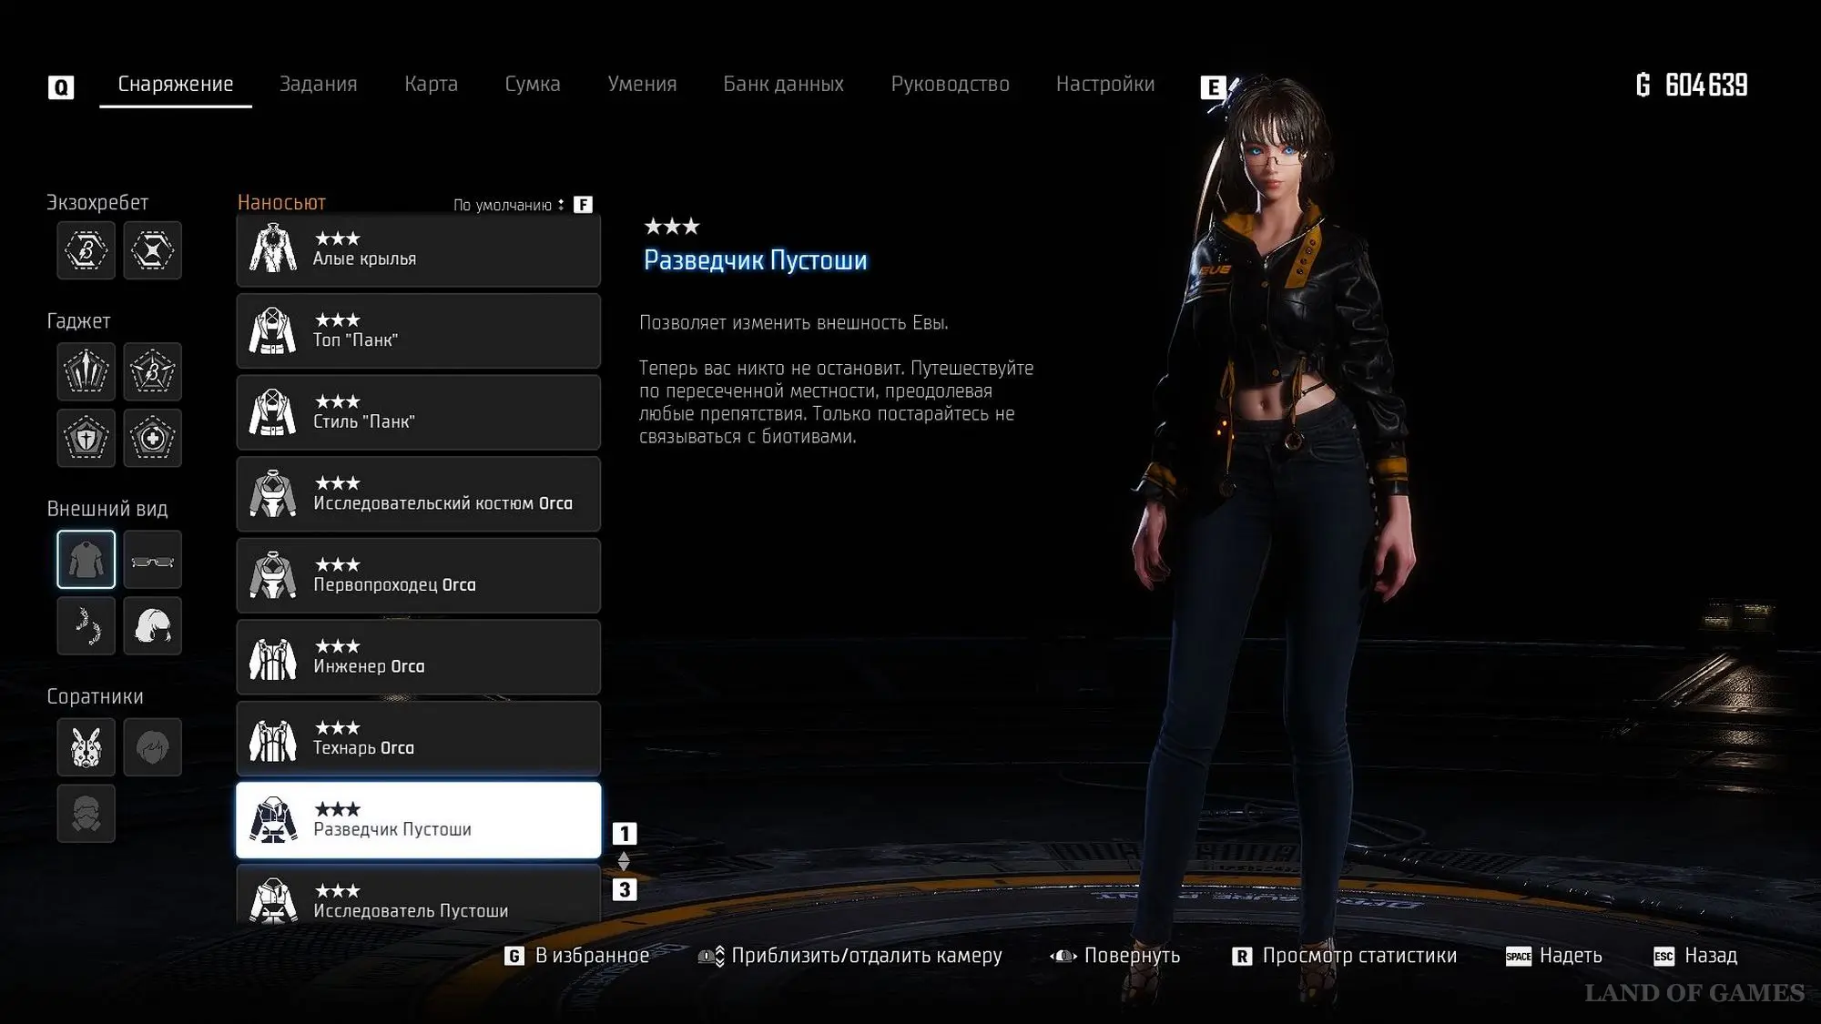This screenshot has width=1821, height=1024.
Task: Go back with Назад
Action: (1695, 956)
